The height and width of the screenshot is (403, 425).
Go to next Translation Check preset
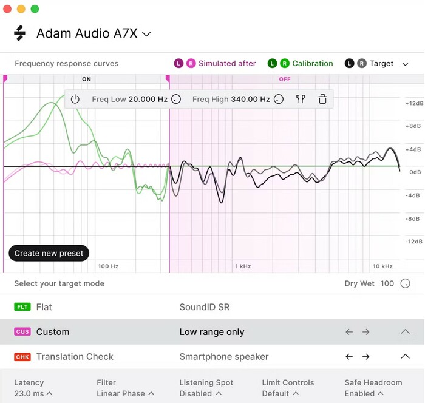pyautogui.click(x=365, y=357)
